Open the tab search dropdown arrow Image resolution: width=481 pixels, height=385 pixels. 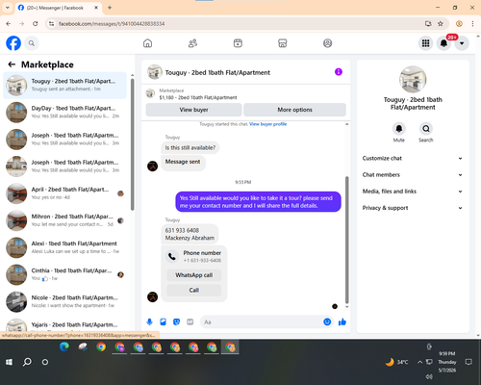[x=8, y=8]
